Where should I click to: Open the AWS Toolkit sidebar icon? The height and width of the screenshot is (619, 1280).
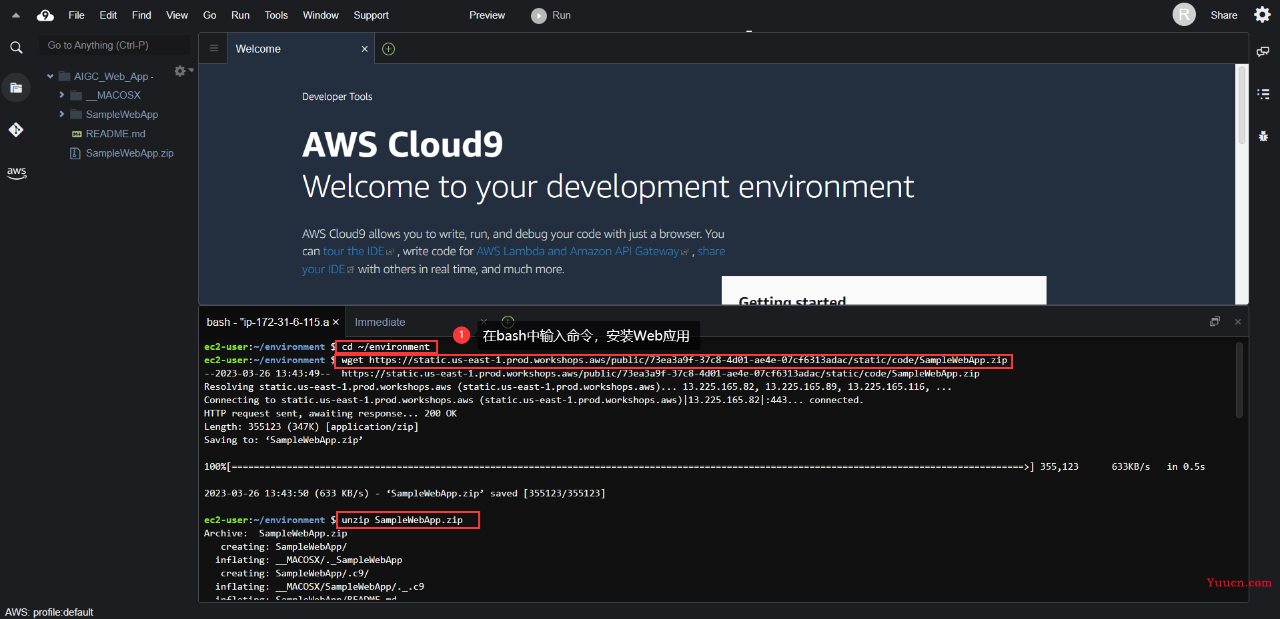[x=17, y=172]
